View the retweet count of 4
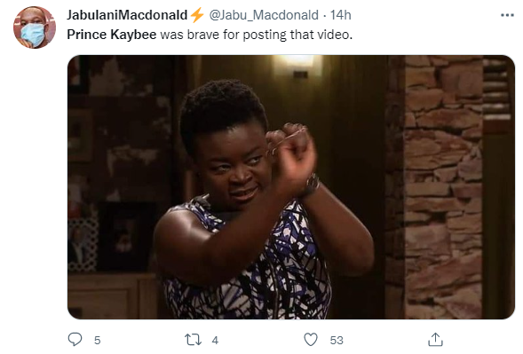 coord(215,341)
